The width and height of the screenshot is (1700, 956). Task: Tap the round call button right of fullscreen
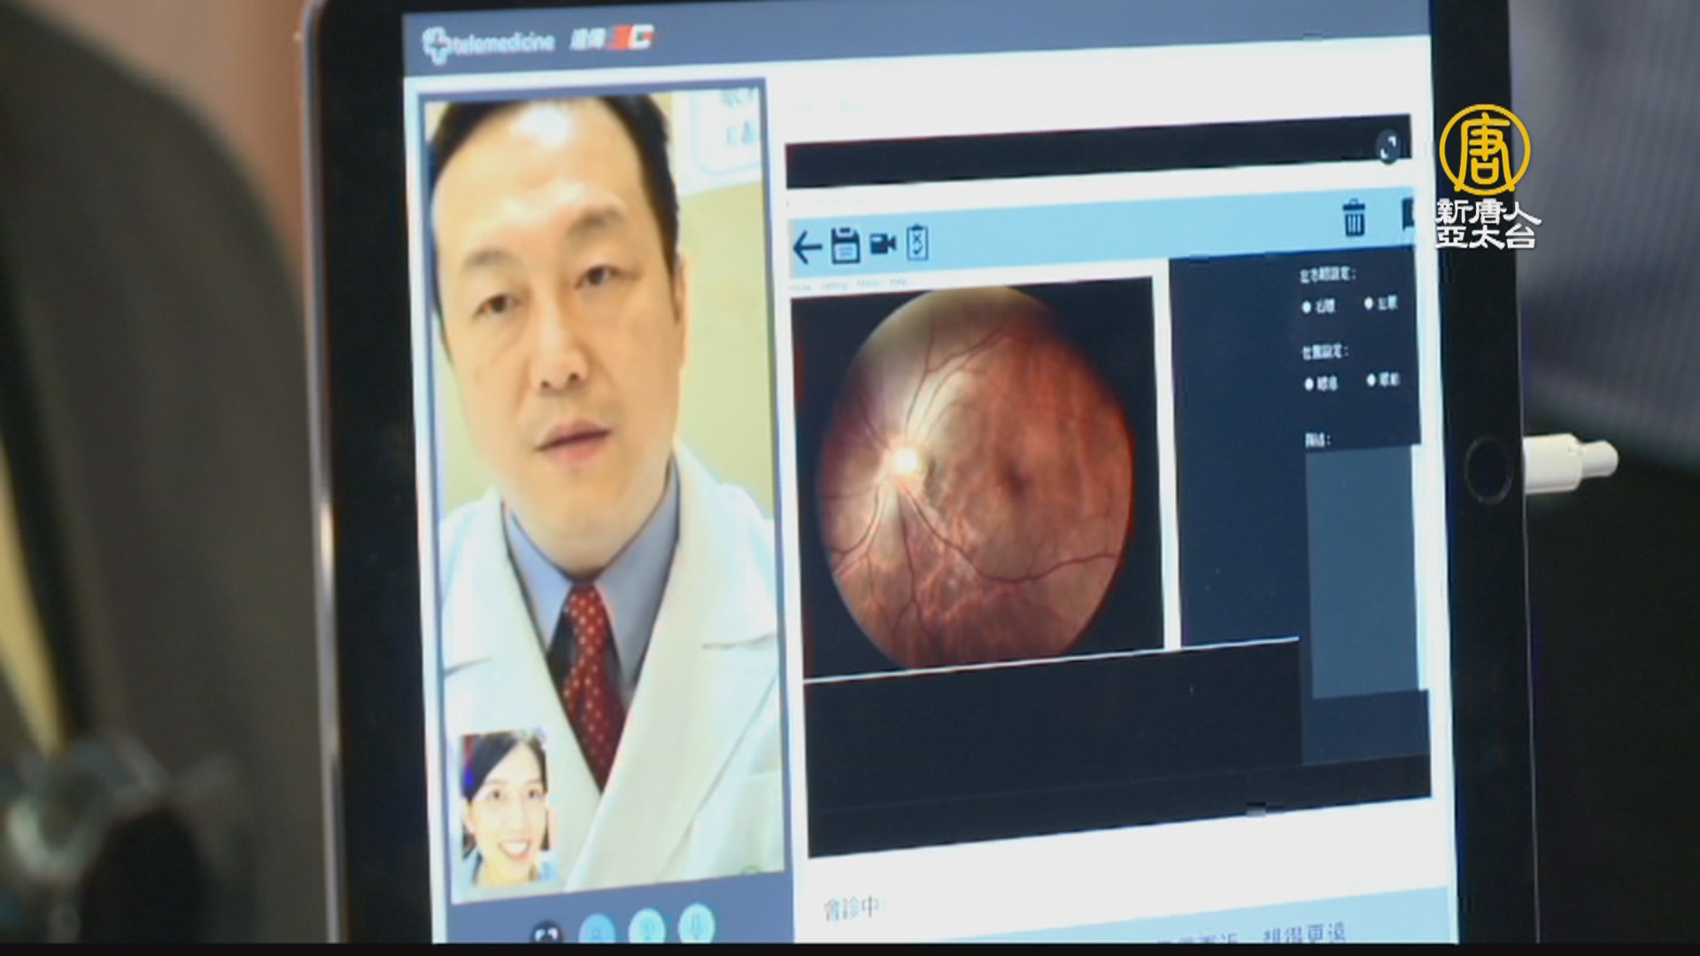(x=597, y=931)
